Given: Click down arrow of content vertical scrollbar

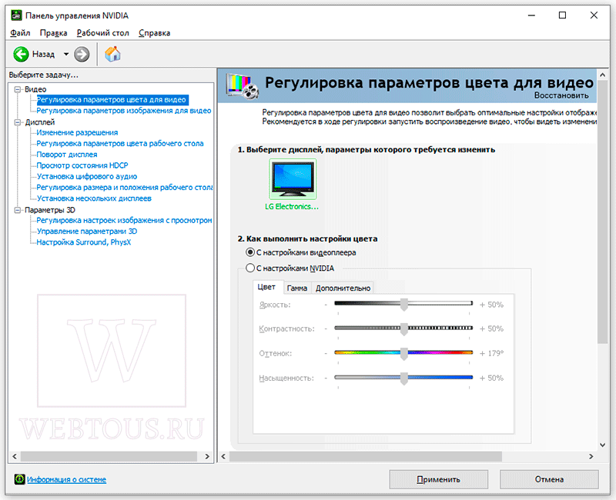Looking at the screenshot, I should [x=602, y=445].
